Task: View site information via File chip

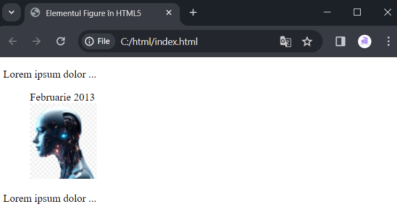Action: pyautogui.click(x=98, y=41)
